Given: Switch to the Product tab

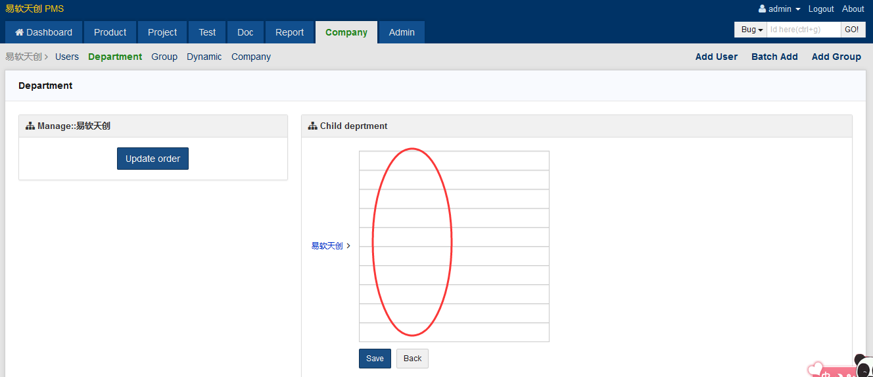Looking at the screenshot, I should click(x=110, y=32).
